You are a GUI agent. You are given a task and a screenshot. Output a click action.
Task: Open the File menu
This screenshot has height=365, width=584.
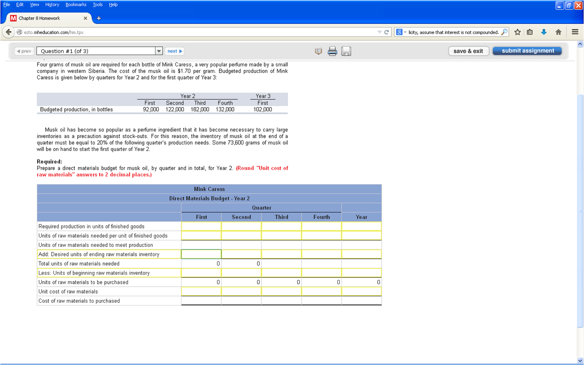coord(7,5)
